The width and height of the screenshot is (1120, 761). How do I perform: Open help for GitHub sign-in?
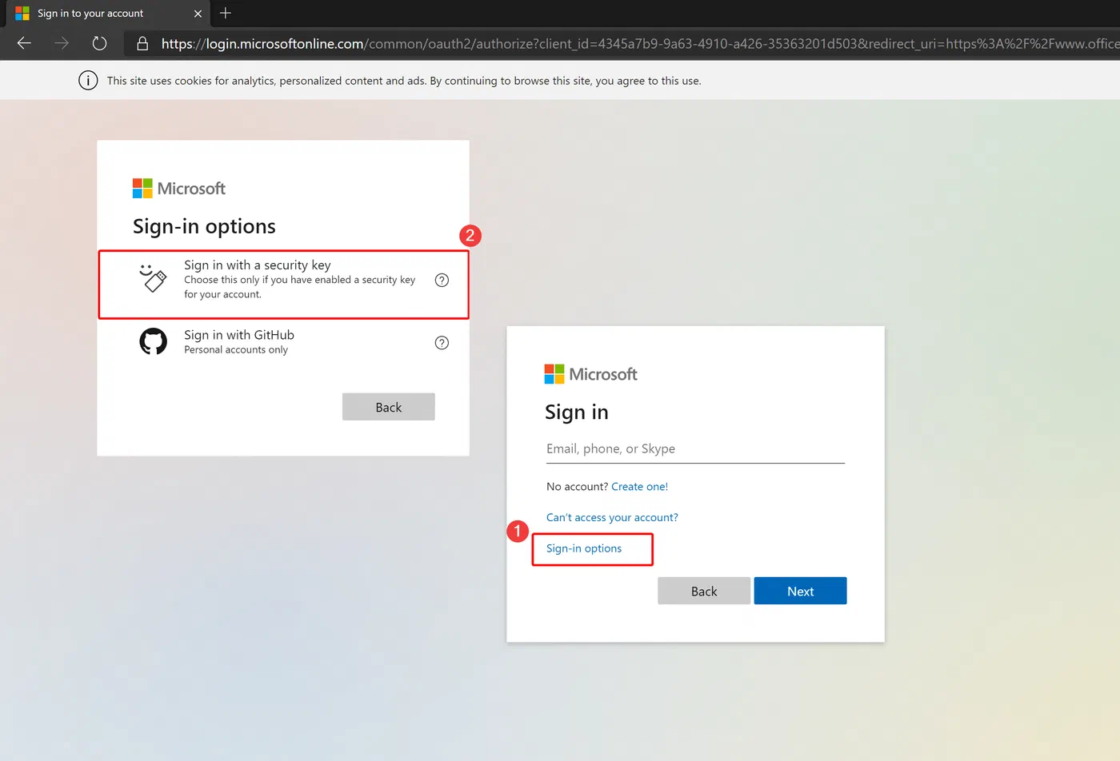click(x=442, y=343)
